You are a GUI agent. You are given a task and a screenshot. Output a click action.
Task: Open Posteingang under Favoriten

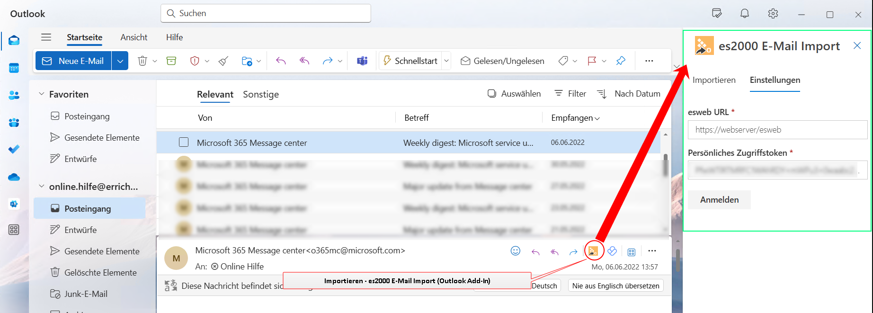point(87,116)
